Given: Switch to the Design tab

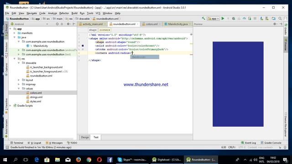Looking at the screenshot, I should point(85,137).
